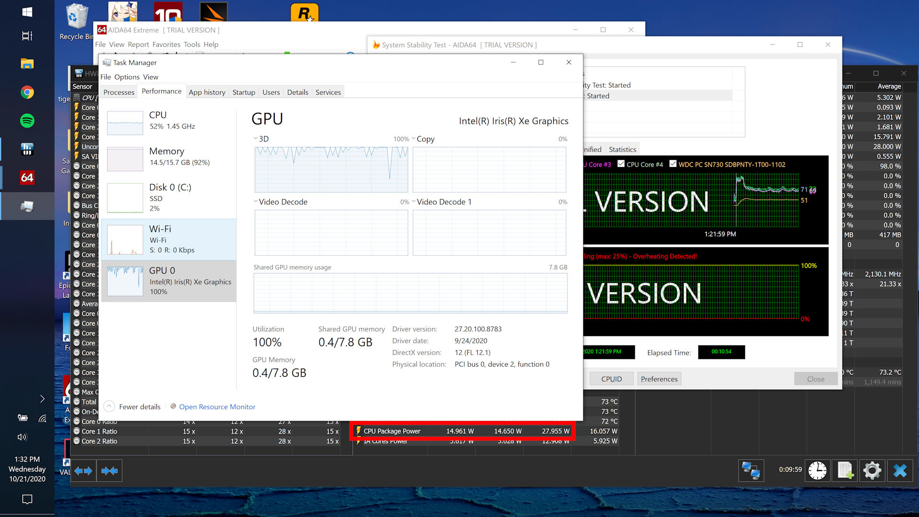
Task: Switch to the Processes tab
Action: point(119,92)
